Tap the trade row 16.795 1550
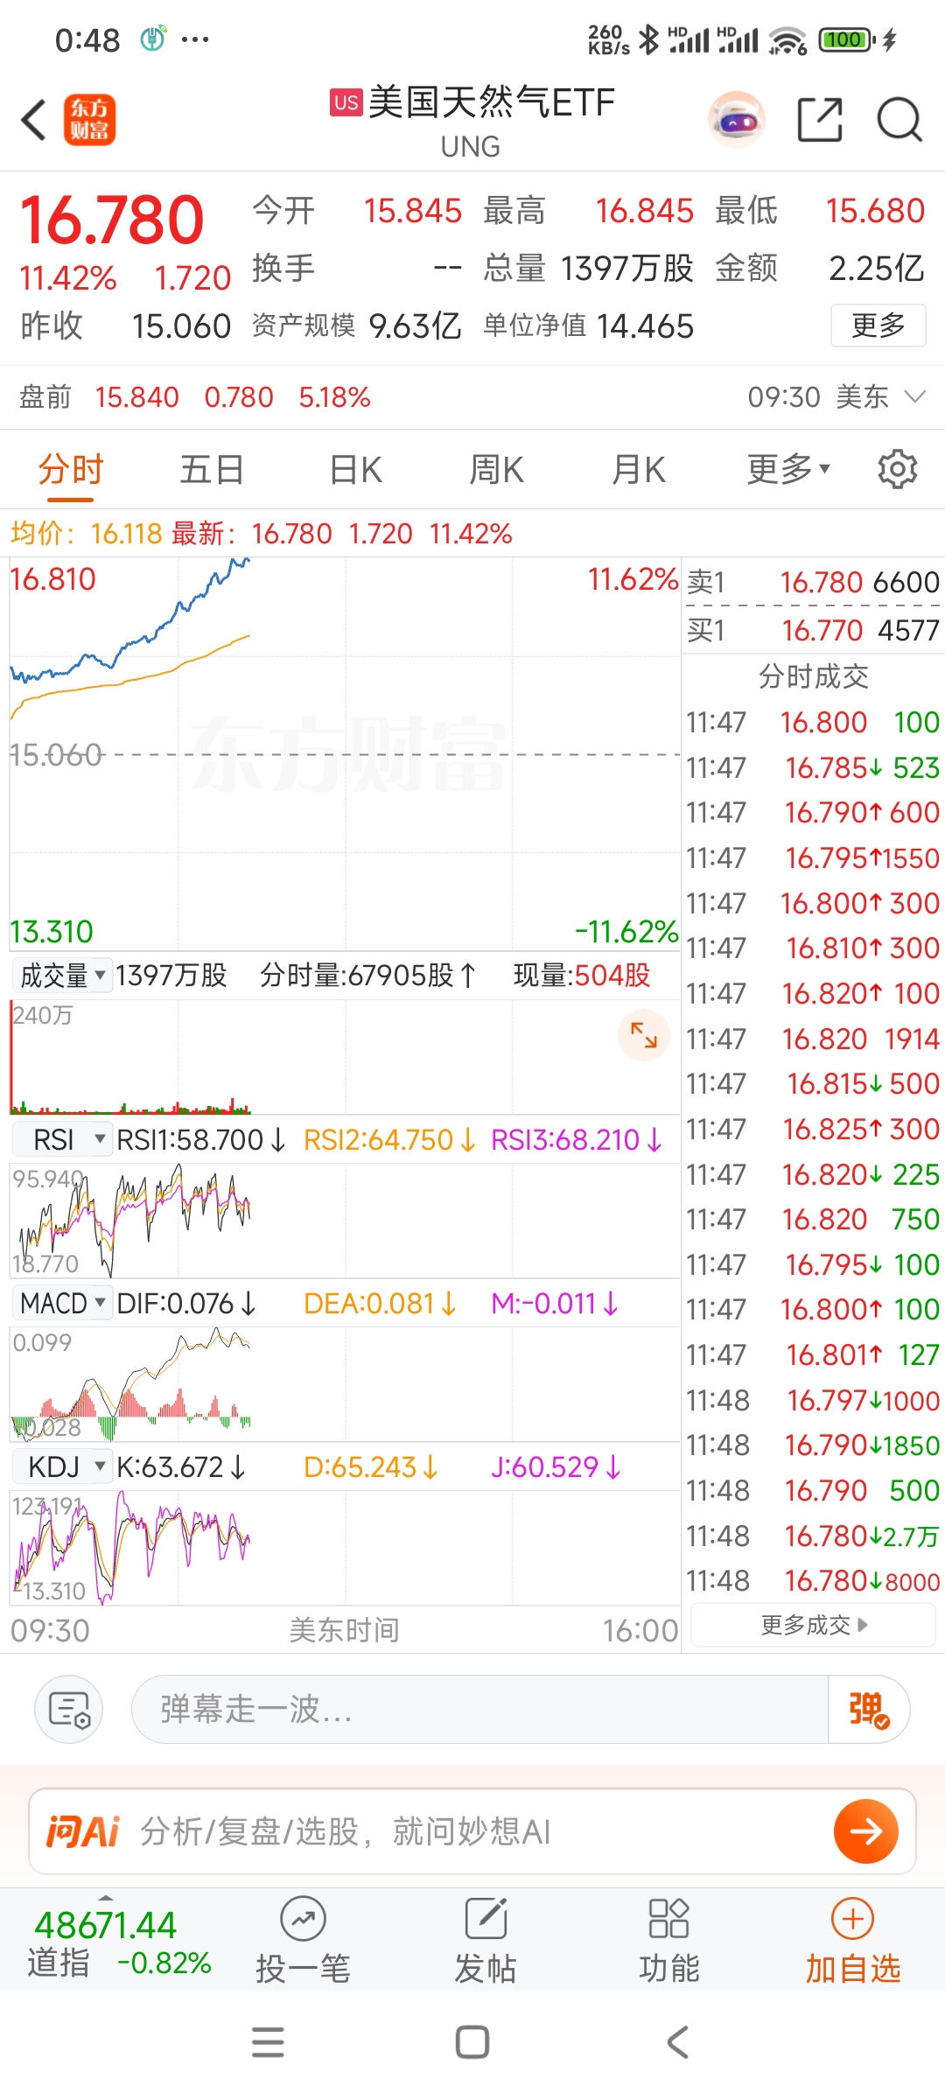The height and width of the screenshot is (2100, 945). click(x=813, y=857)
